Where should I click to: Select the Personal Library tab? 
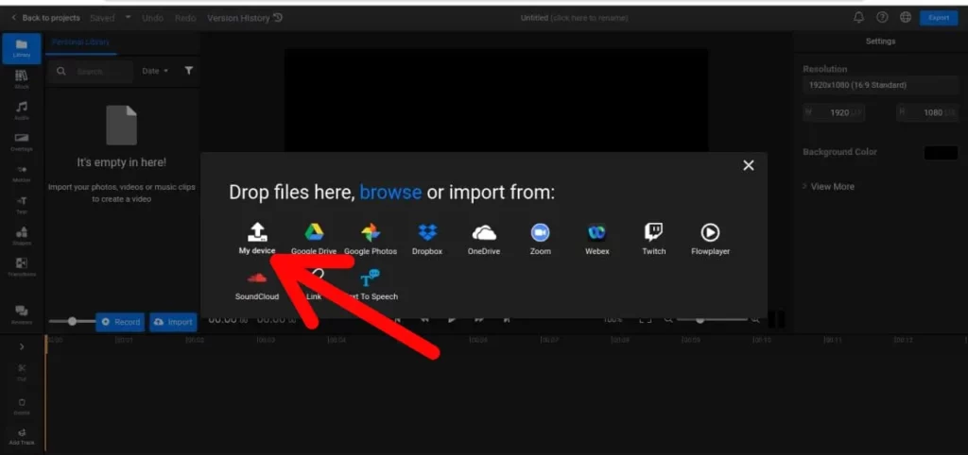(80, 42)
